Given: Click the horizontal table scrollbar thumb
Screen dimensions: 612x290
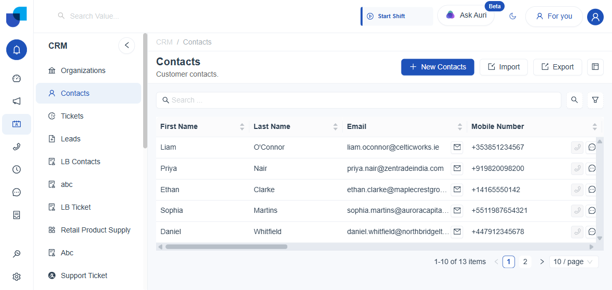Looking at the screenshot, I should 226,247.
